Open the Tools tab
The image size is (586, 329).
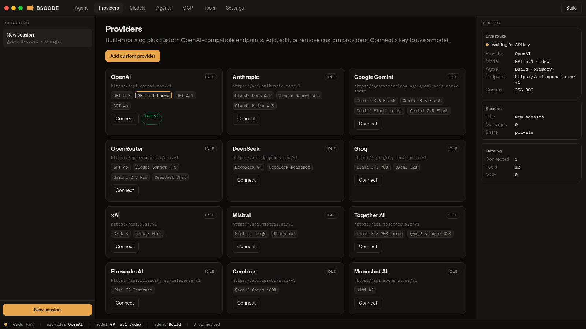tap(209, 8)
